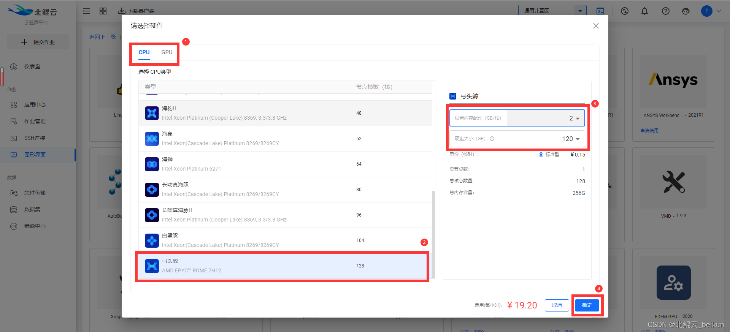Open the user avatar menu
Viewport: 730px width, 332px height.
(707, 11)
